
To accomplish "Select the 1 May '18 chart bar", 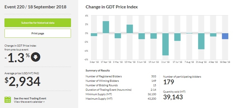I will pyautogui.click(x=118, y=36).
